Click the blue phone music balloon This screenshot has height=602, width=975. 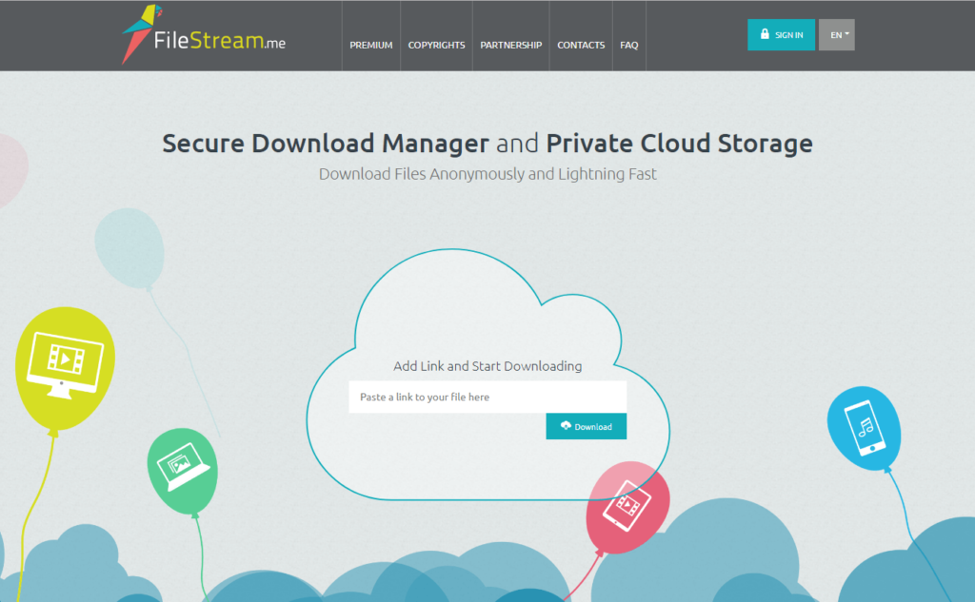(x=865, y=428)
